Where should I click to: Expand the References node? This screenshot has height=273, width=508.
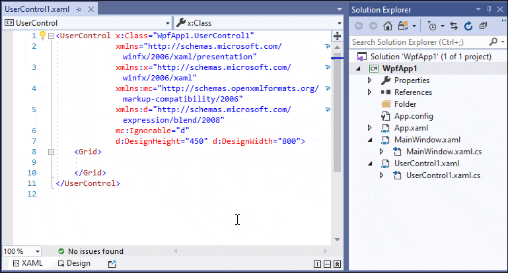[x=370, y=92]
